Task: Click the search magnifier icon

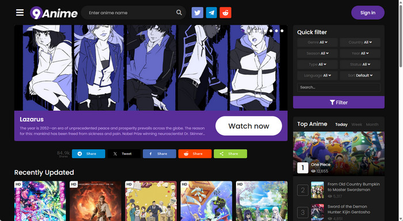Action: coord(179,13)
